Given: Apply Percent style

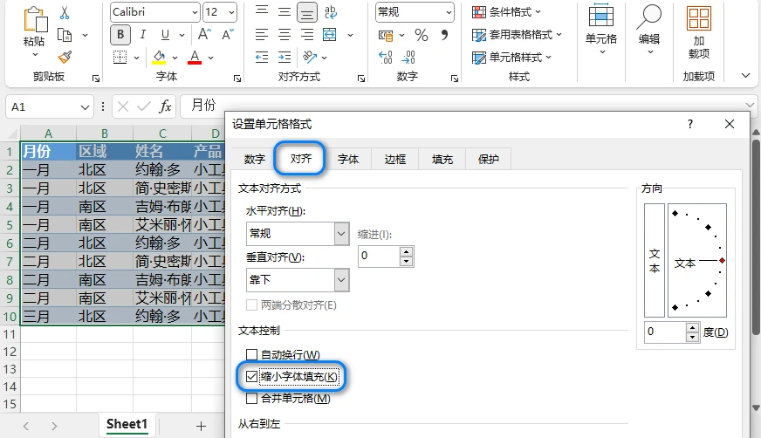Looking at the screenshot, I should [x=422, y=35].
